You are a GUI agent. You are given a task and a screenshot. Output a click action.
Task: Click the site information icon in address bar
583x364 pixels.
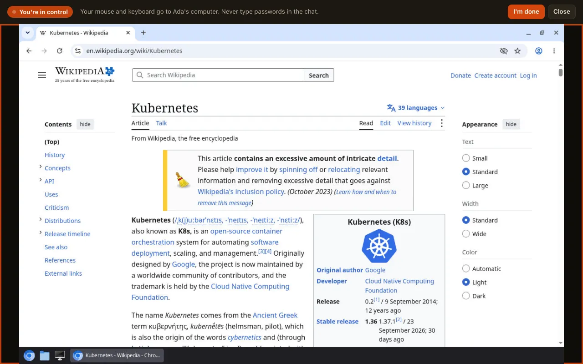coord(78,51)
